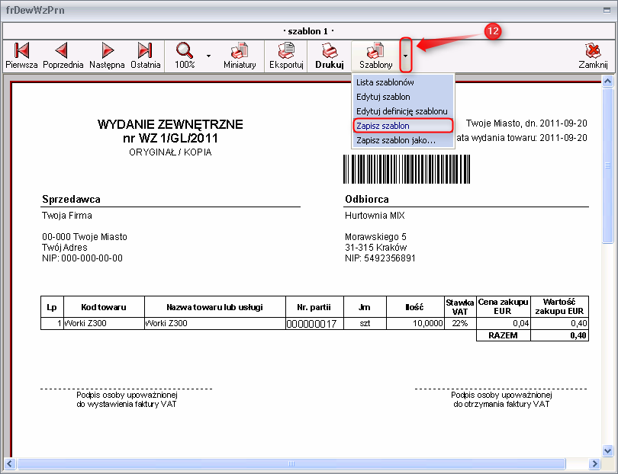Go to last page with Ostatnia
The width and height of the screenshot is (618, 474).
point(145,56)
